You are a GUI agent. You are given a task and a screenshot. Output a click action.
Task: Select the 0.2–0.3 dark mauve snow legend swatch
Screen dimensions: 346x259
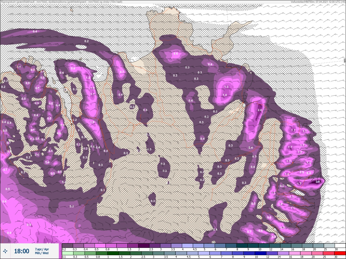(x=67, y=245)
